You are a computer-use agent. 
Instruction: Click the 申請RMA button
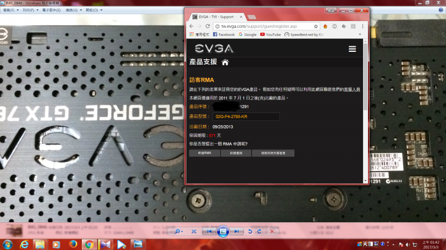click(204, 153)
